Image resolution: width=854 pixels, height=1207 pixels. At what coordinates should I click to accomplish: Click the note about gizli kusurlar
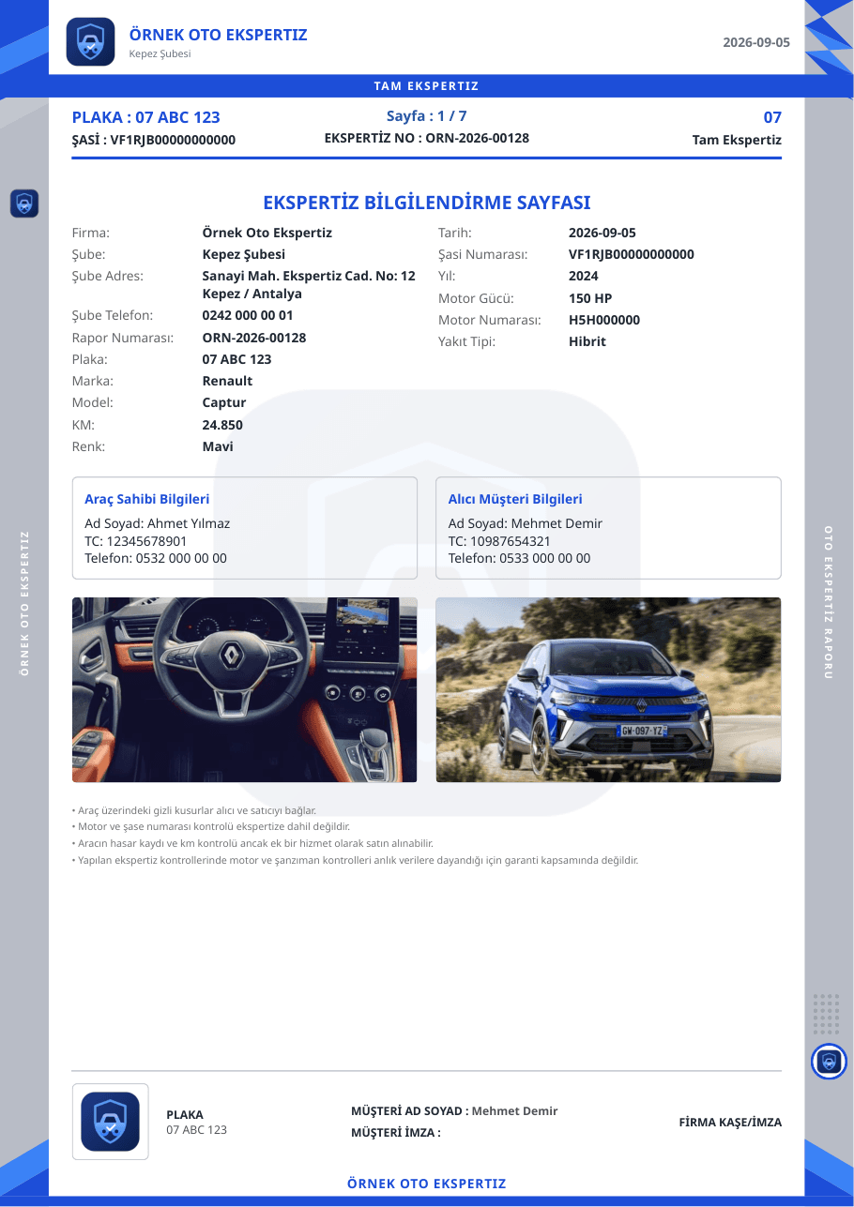pyautogui.click(x=194, y=810)
